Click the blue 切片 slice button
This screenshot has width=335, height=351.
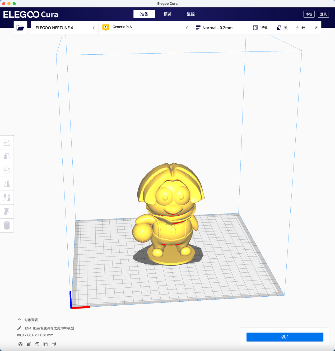(x=285, y=337)
